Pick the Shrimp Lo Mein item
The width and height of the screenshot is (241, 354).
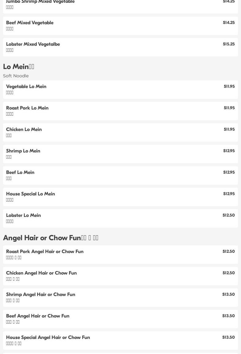tap(120, 154)
